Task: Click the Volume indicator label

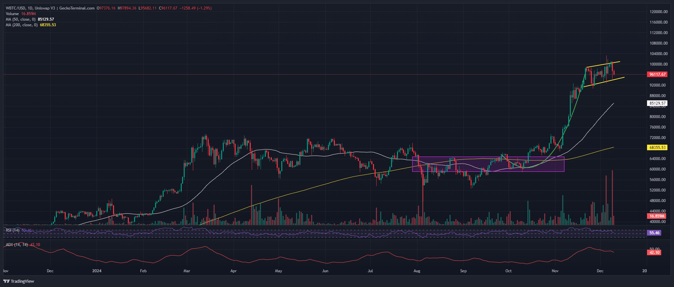Action: [12, 14]
